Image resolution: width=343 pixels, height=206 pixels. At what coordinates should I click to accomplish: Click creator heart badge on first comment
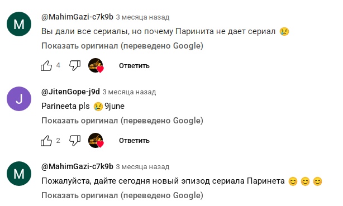coord(96,65)
